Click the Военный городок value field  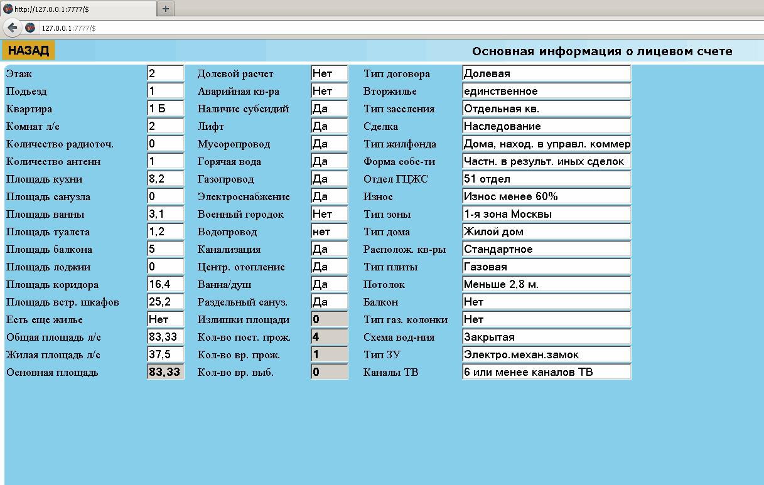pos(330,214)
